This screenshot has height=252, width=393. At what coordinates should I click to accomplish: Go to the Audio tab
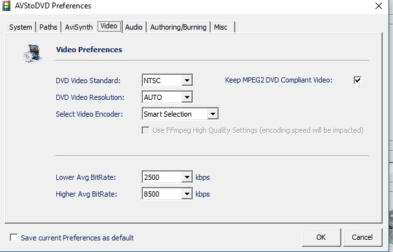(134, 27)
